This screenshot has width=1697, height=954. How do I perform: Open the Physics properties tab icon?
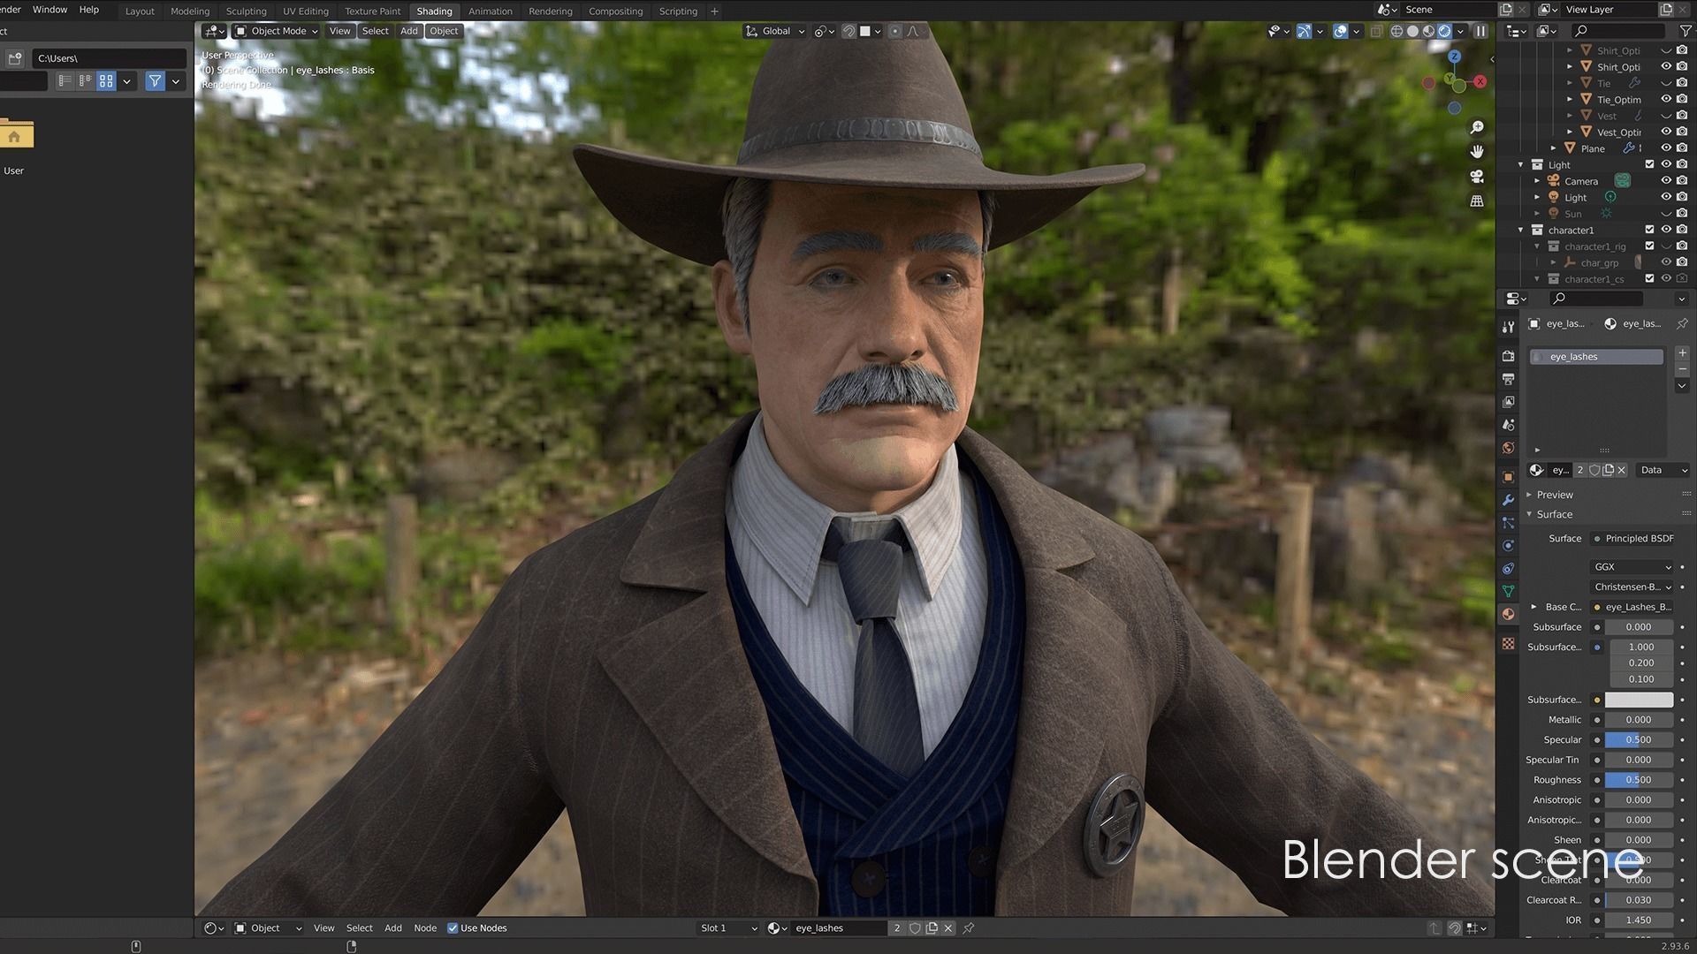(x=1508, y=546)
